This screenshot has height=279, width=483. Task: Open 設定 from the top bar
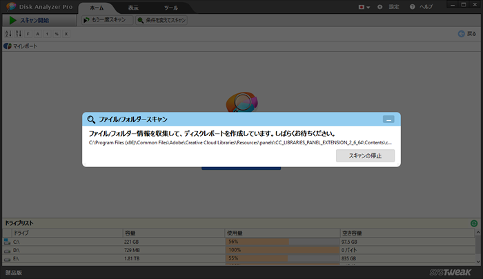(x=394, y=7)
